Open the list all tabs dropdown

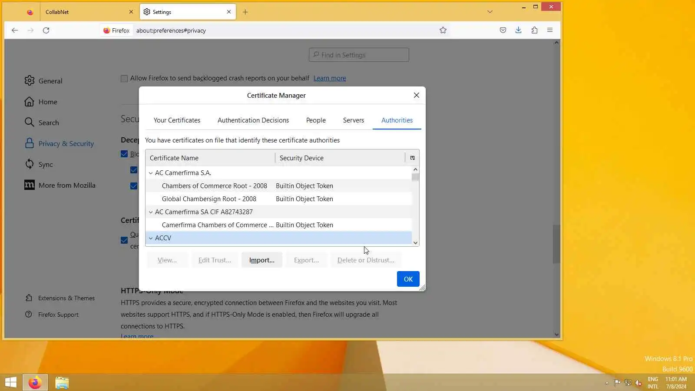click(490, 12)
